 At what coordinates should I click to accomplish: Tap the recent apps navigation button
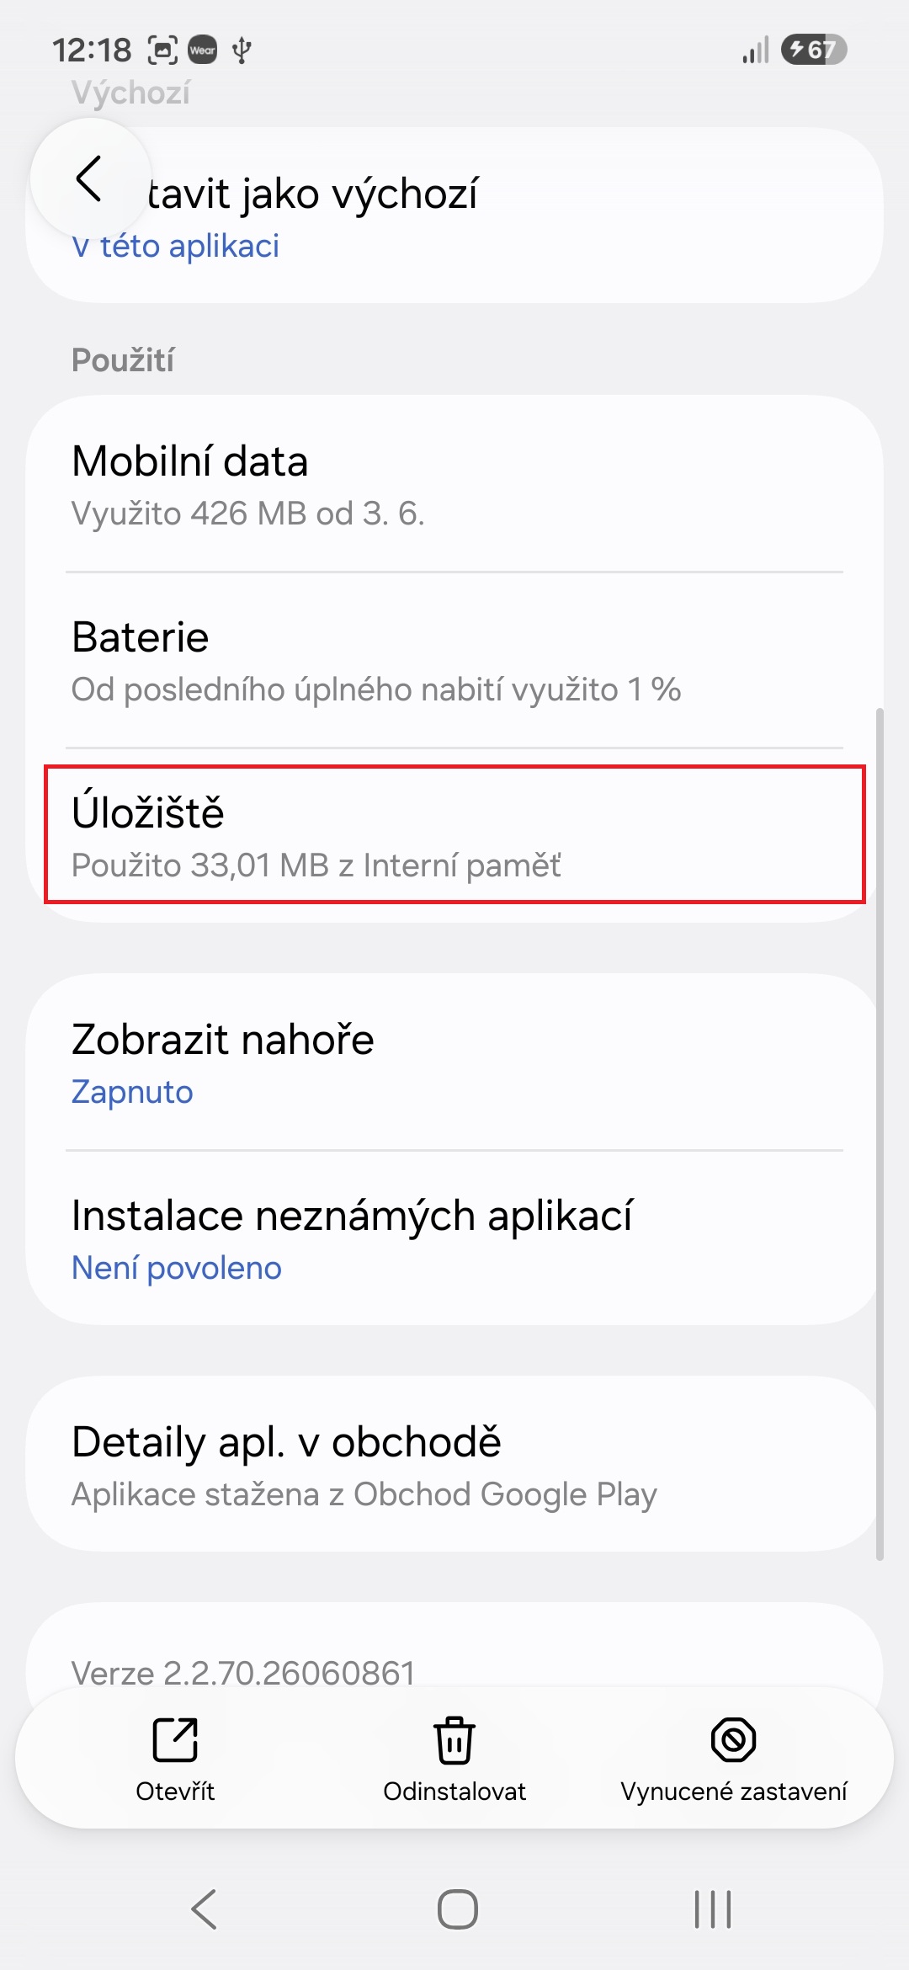[713, 1909]
